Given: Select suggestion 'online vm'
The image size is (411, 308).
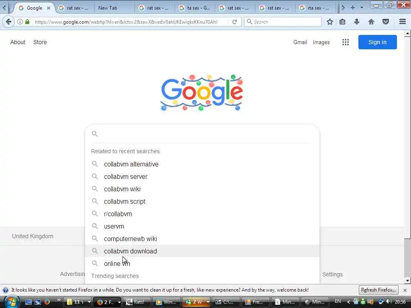Looking at the screenshot, I should coord(202,263).
